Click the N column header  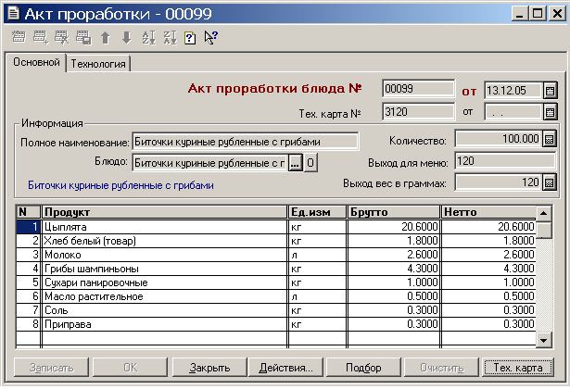[x=29, y=212]
